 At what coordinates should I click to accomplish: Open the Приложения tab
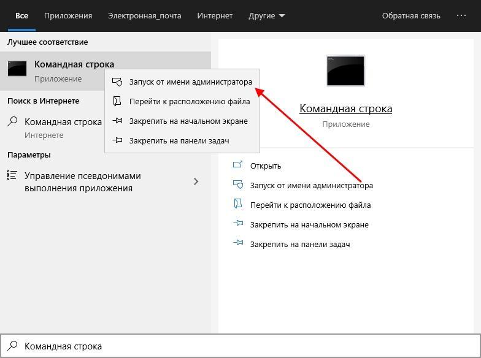tap(68, 16)
